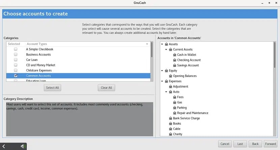Click the Cable account icon
This screenshot has height=150, width=280.
click(171, 129)
